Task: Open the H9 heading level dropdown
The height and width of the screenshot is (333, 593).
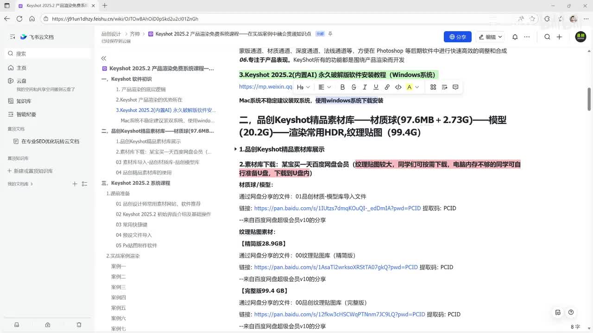Action: 303,87
